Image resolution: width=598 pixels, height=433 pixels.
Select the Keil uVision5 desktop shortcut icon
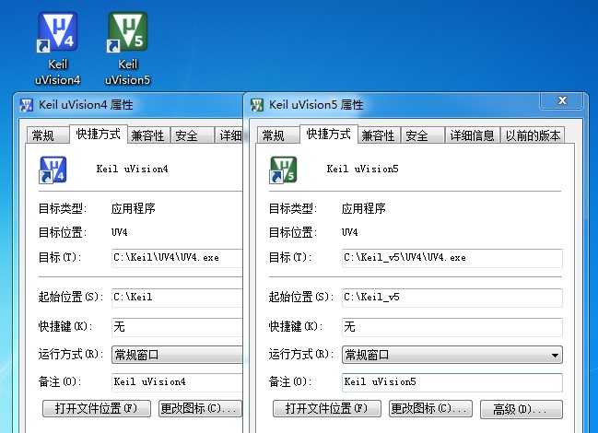[128, 49]
